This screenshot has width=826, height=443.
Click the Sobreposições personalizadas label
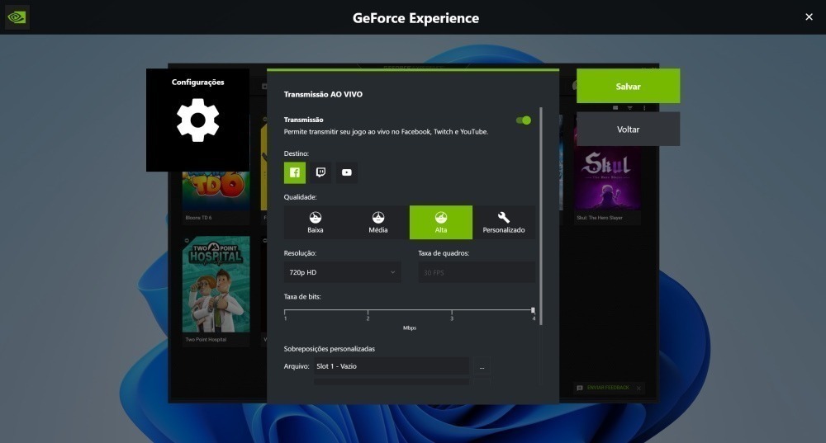(x=330, y=349)
